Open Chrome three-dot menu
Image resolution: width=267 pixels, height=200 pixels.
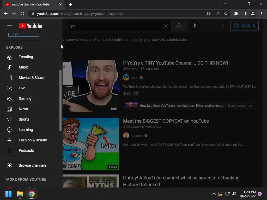(x=261, y=14)
